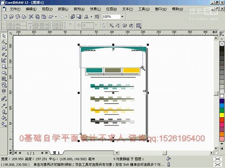Open the 帮助(H) menu
The height and width of the screenshot is (168, 225).
177,9
